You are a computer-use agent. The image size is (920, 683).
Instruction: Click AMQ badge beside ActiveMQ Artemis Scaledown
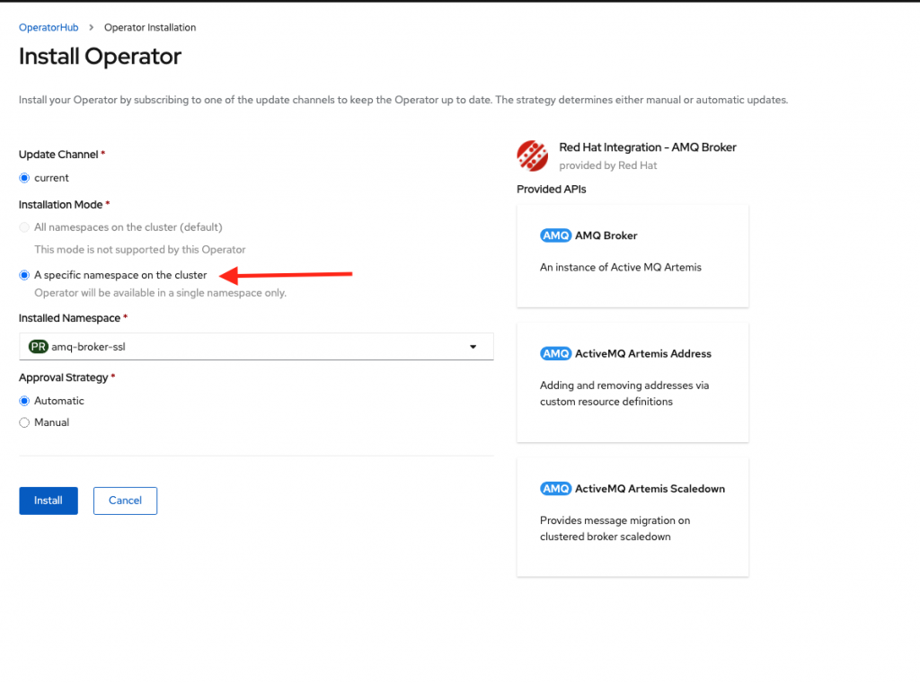coord(555,489)
